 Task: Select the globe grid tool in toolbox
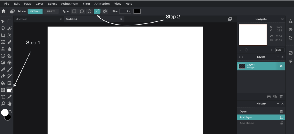click(3, 56)
